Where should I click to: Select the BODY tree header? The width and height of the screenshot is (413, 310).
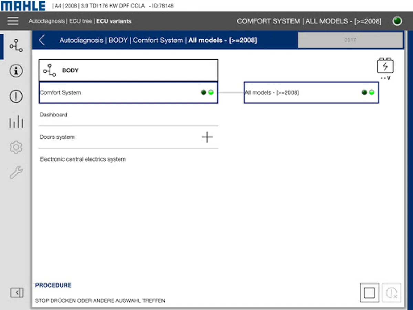click(128, 70)
